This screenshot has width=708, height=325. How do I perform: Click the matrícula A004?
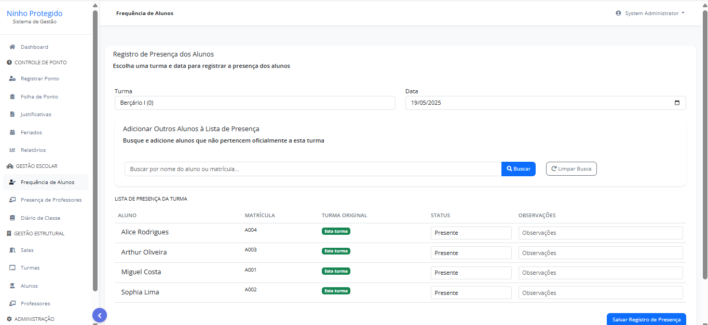(x=251, y=230)
